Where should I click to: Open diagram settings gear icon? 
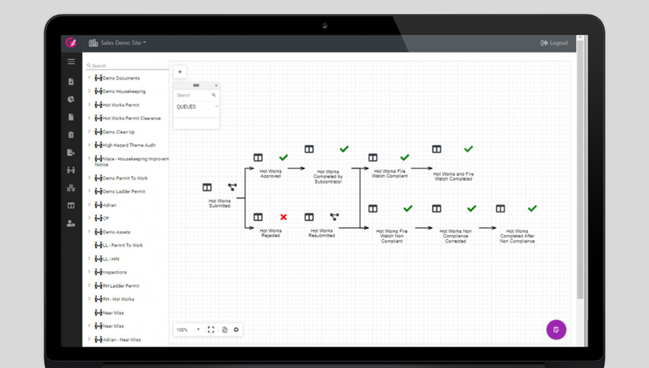[x=236, y=329]
